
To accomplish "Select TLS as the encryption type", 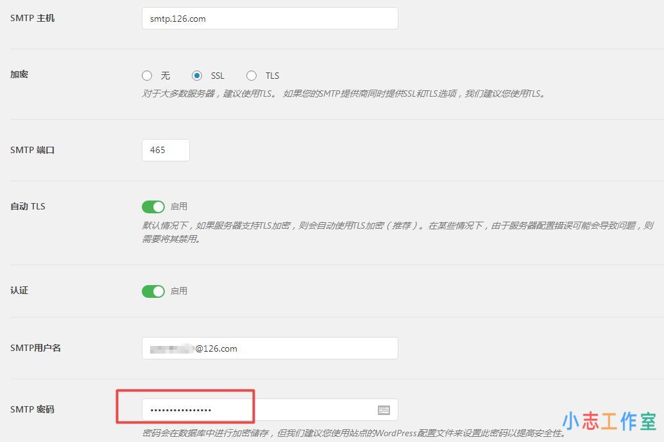I will point(251,76).
